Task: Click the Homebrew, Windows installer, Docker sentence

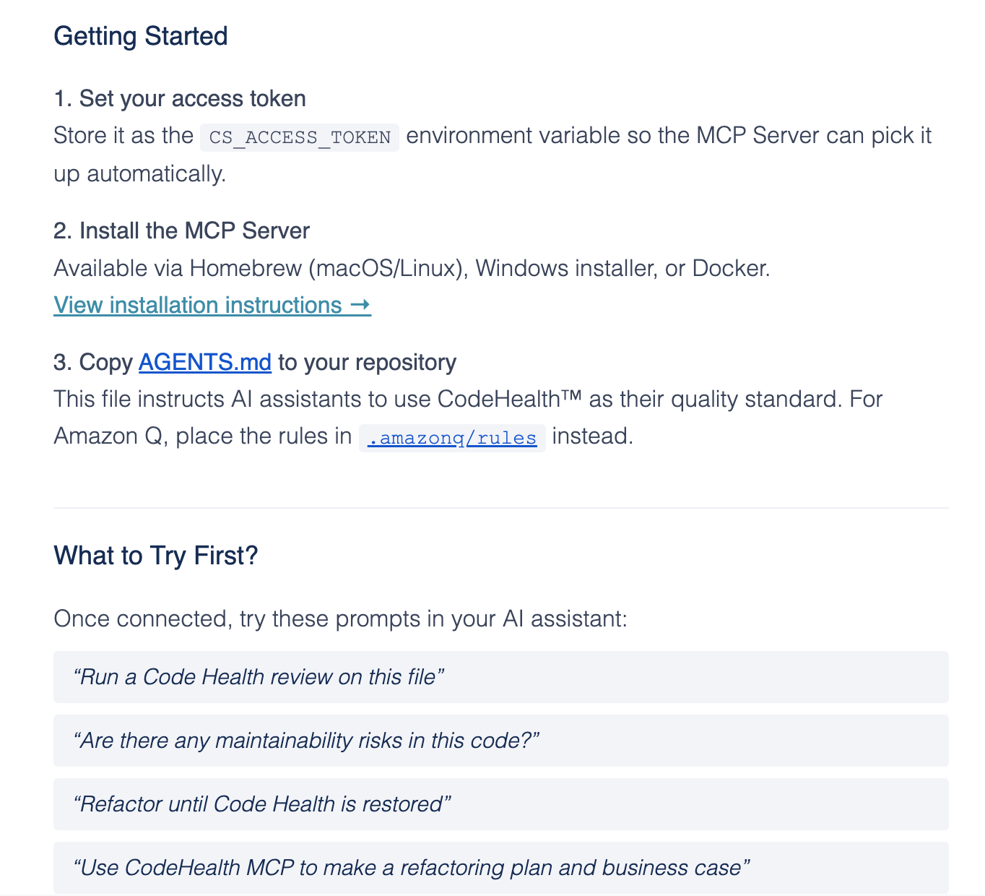Action: point(412,269)
